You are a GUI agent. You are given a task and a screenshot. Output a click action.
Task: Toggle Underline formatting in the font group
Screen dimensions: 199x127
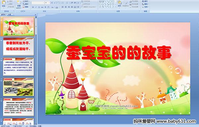[39, 7]
